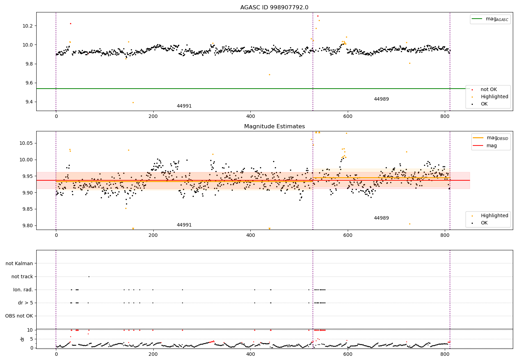518x362 pixels.
Task: Click the 5 tick on the dr axis
Action: pos(32,339)
